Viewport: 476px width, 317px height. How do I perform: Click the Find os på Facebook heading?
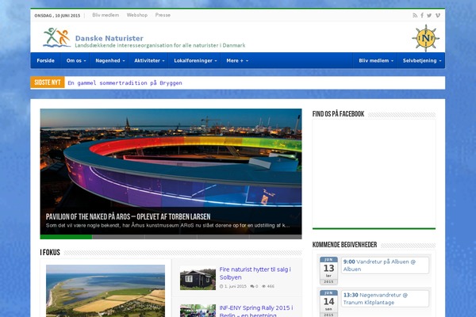click(338, 114)
